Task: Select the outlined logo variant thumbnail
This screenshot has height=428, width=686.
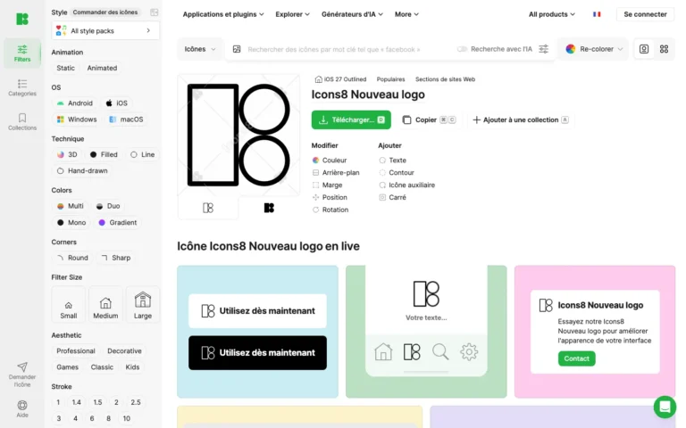Action: click(208, 208)
